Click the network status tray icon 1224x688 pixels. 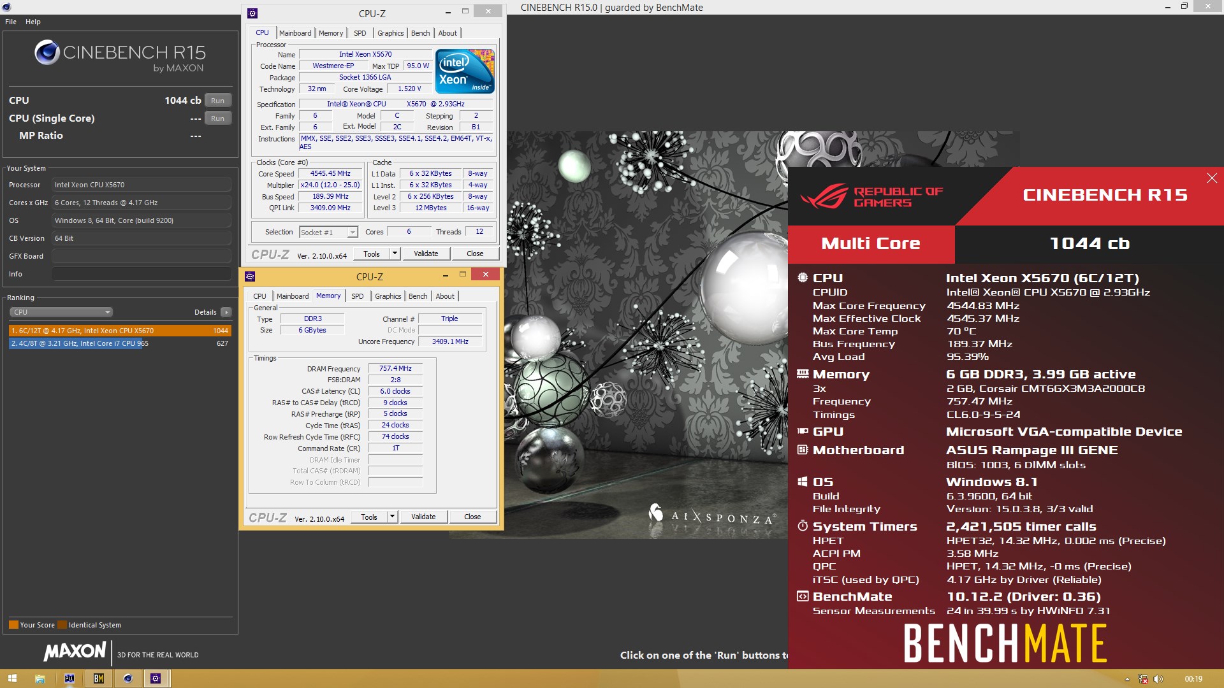[x=1143, y=679]
